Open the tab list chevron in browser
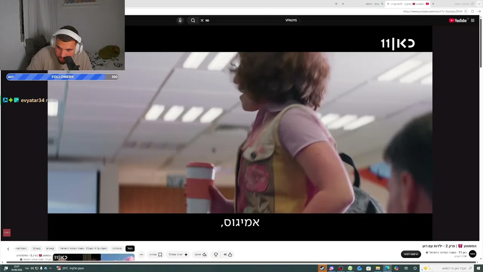The height and width of the screenshot is (272, 483). [479, 4]
